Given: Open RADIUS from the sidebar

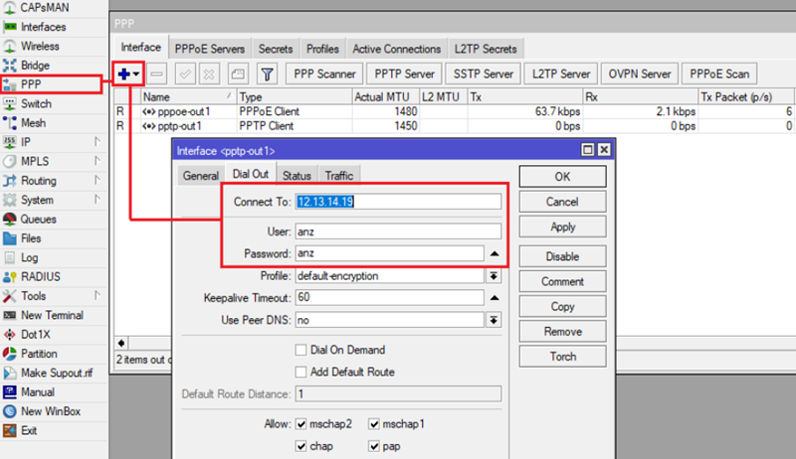Looking at the screenshot, I should pos(40,276).
